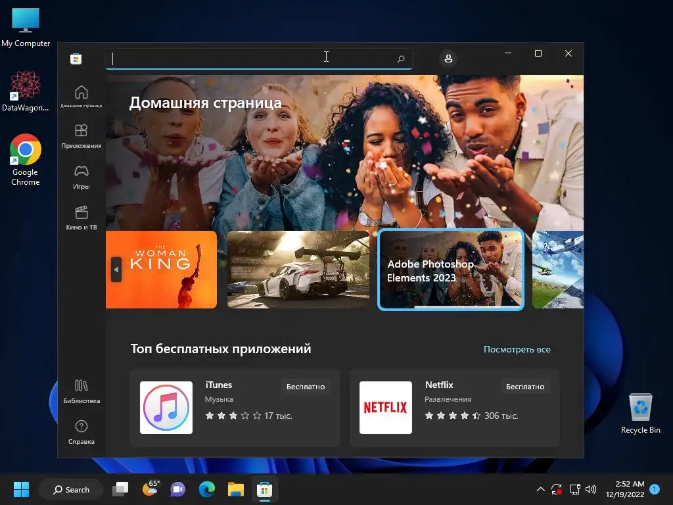Click iTunes star rating 17 тыс.
Screen dimensions: 673x505
coord(248,416)
